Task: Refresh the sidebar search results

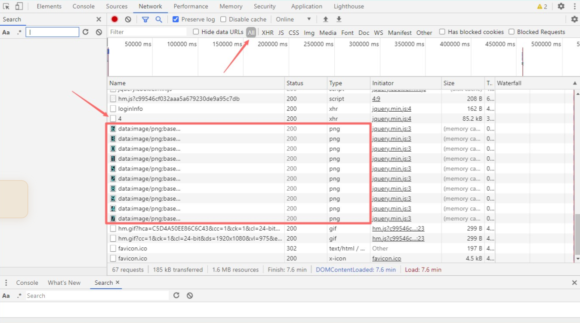Action: click(x=85, y=32)
